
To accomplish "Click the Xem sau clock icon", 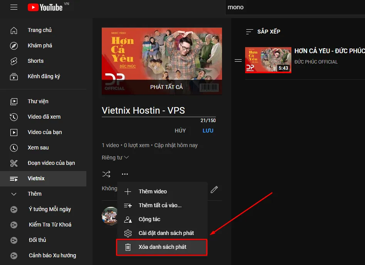I will pos(14,148).
